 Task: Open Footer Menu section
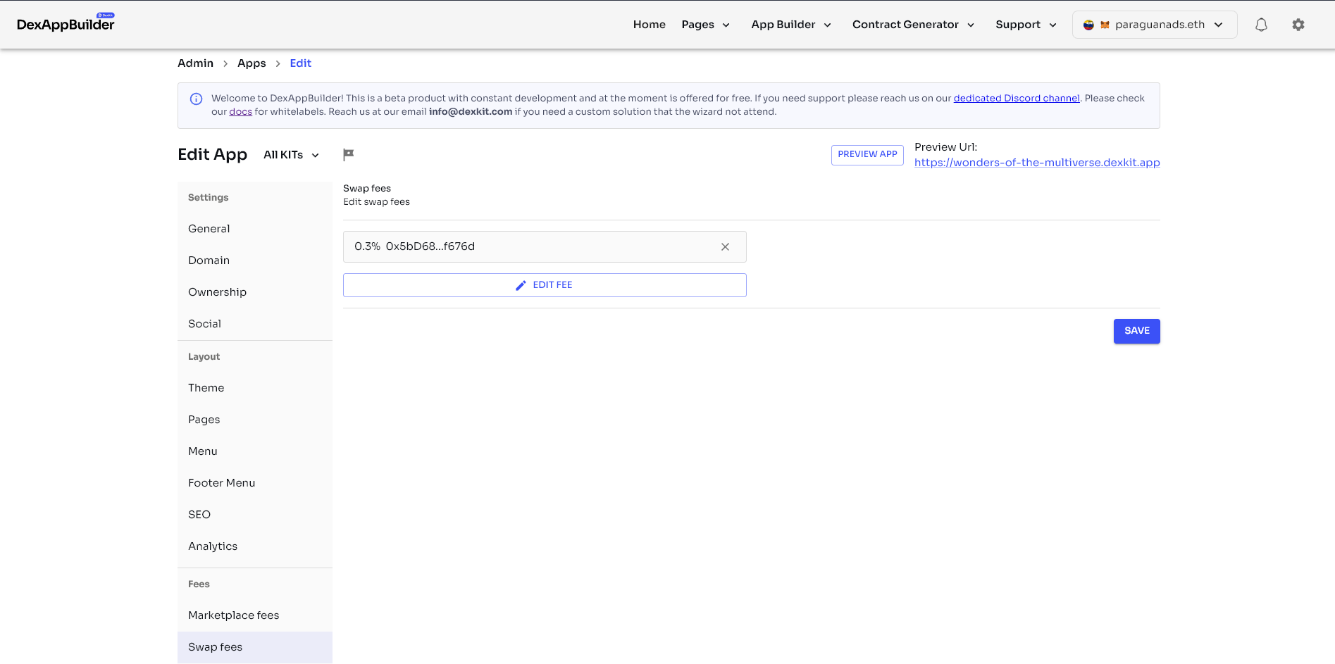tap(255, 483)
